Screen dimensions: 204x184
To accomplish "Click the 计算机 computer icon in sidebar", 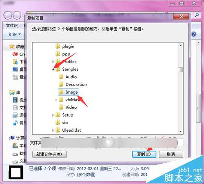I will click(x=12, y=138).
